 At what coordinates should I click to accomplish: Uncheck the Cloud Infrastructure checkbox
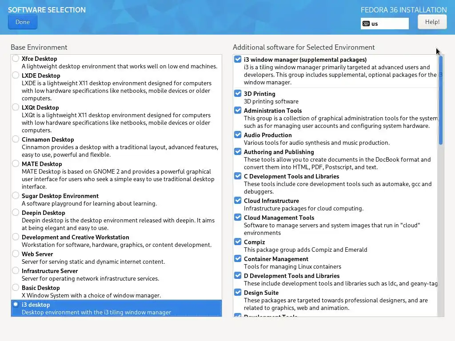pos(238,200)
